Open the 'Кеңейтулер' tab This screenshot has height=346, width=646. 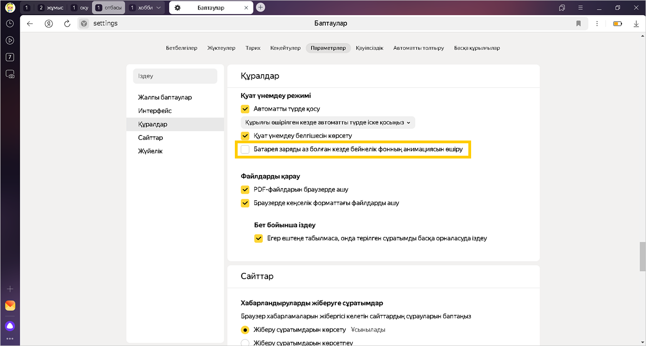[285, 48]
